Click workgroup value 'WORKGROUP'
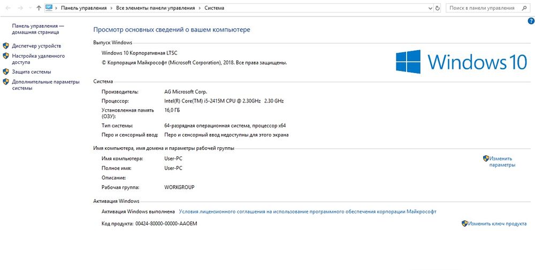The width and height of the screenshot is (535, 270). click(179, 187)
